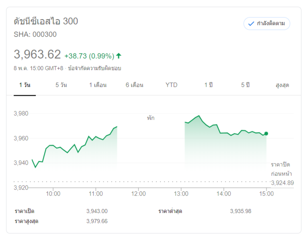Select the 1 วัน tab
This screenshot has height=236, width=307.
pos(25,85)
